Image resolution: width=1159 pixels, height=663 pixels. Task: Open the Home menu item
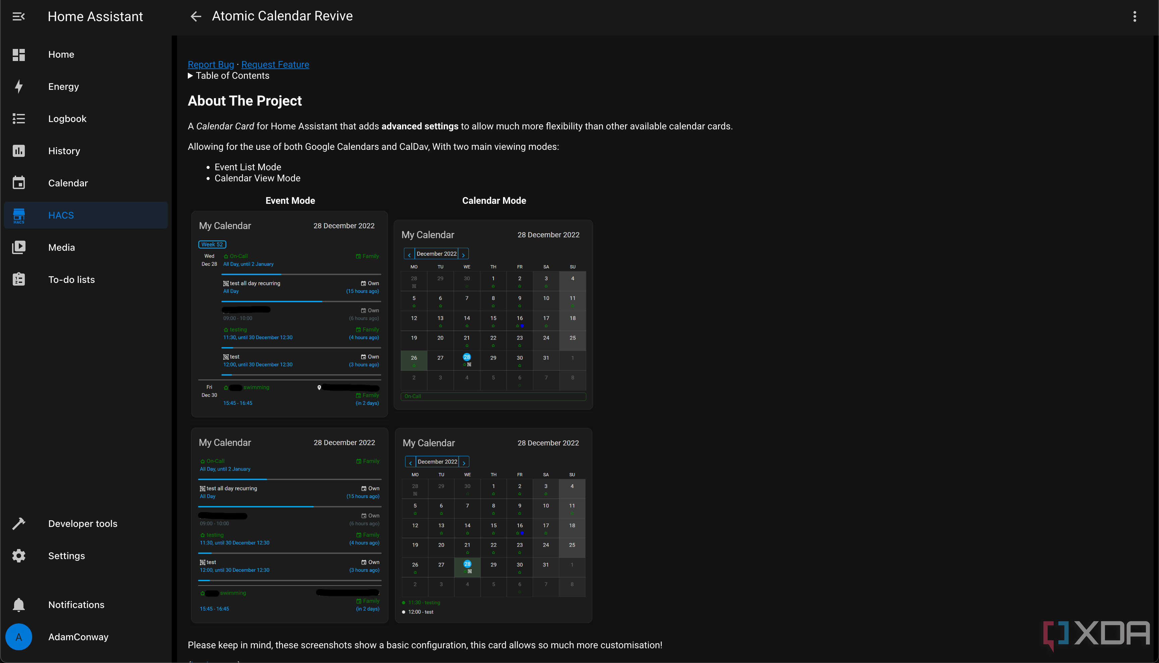click(x=86, y=55)
